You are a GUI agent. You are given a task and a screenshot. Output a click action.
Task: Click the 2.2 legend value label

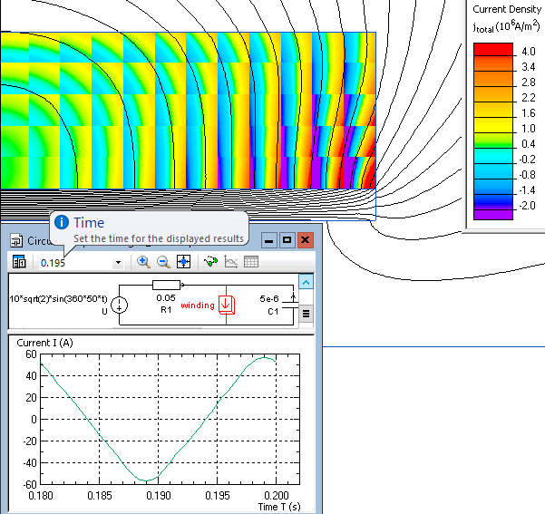529,98
